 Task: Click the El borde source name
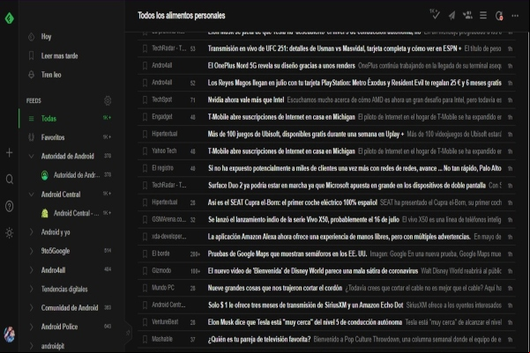point(160,254)
